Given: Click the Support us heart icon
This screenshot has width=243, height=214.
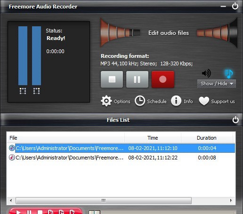Looking at the screenshot, I should coord(204,101).
